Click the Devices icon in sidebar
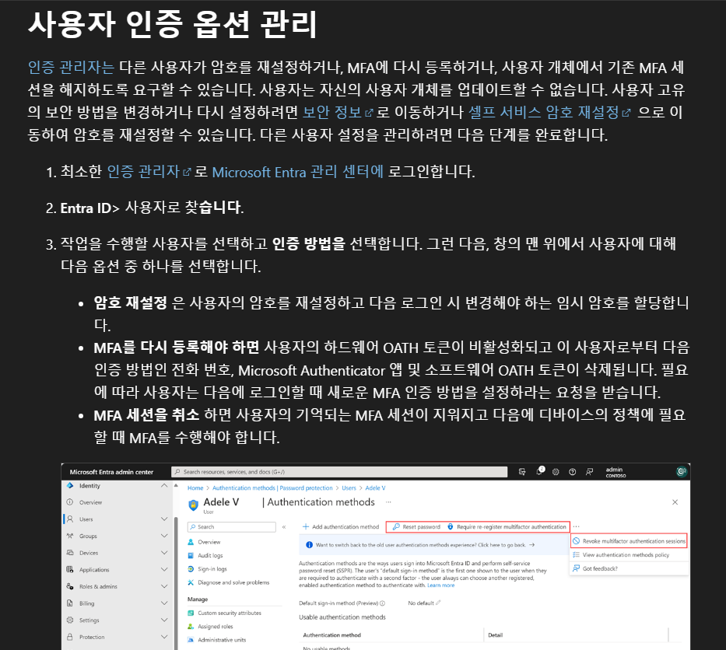Image resolution: width=726 pixels, height=650 pixels. click(70, 553)
